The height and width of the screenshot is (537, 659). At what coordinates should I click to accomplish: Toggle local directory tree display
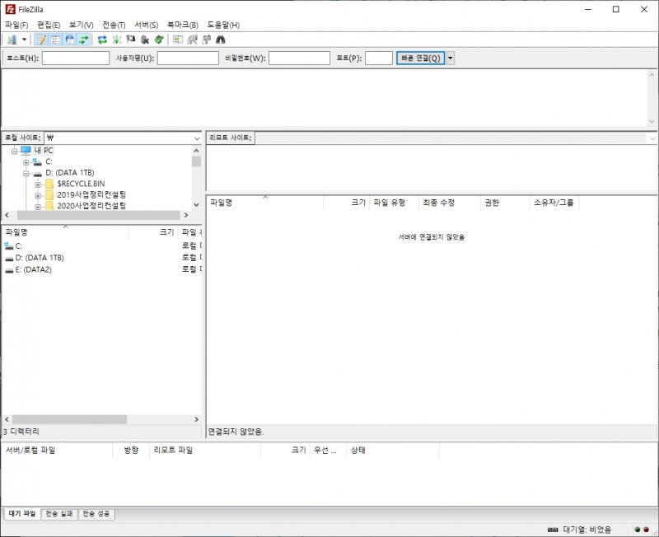55,40
